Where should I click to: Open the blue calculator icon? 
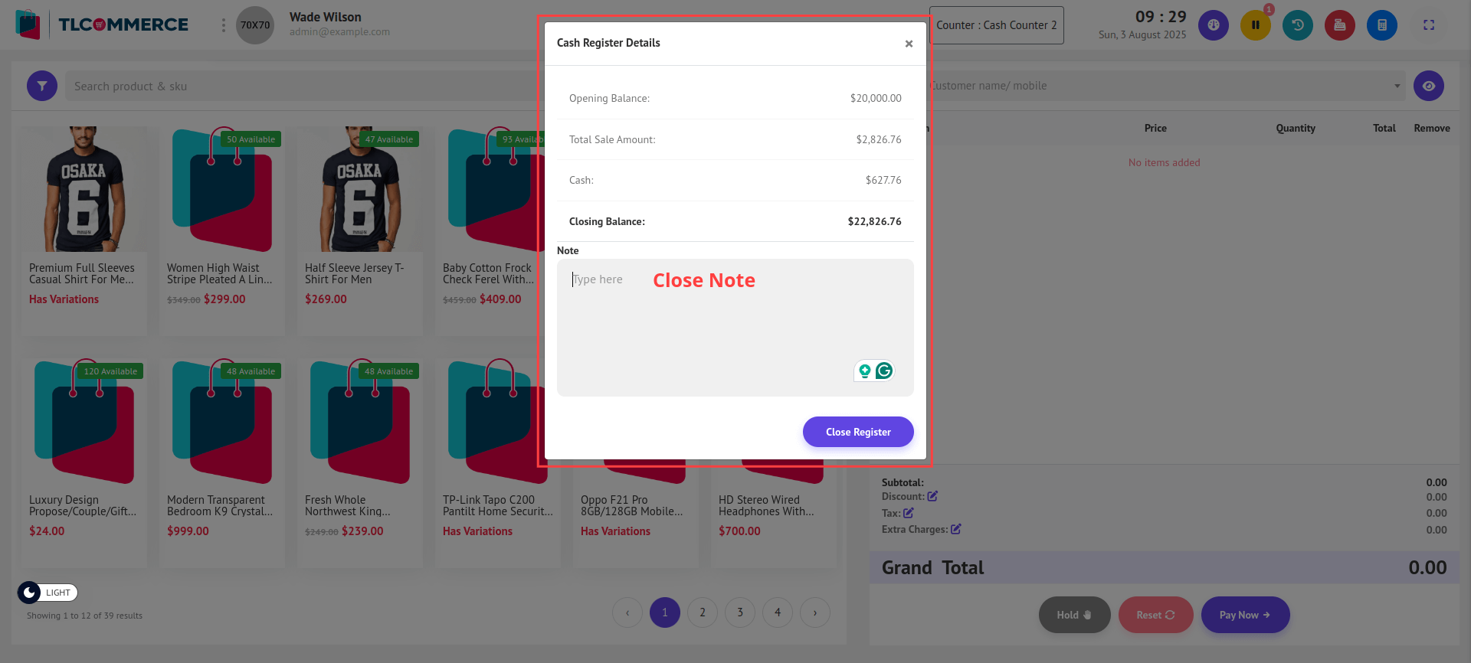[x=1381, y=25]
